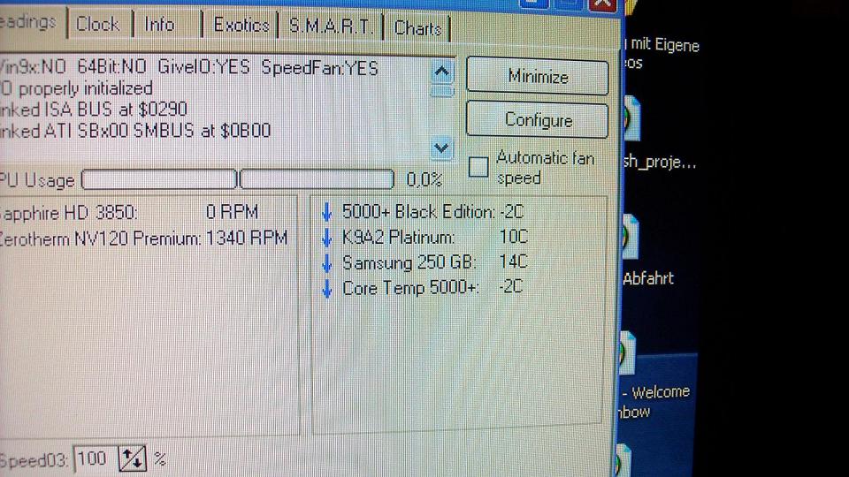This screenshot has height=477, width=849.
Task: Click the CPU Usage first progress bar
Action: 159,179
